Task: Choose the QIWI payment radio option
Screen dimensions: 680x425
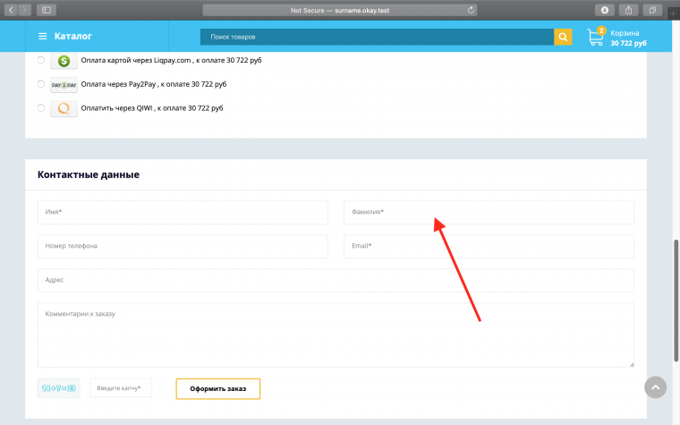Action: click(41, 108)
